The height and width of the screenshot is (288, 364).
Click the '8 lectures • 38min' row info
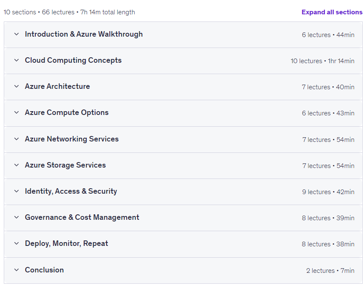pyautogui.click(x=328, y=244)
